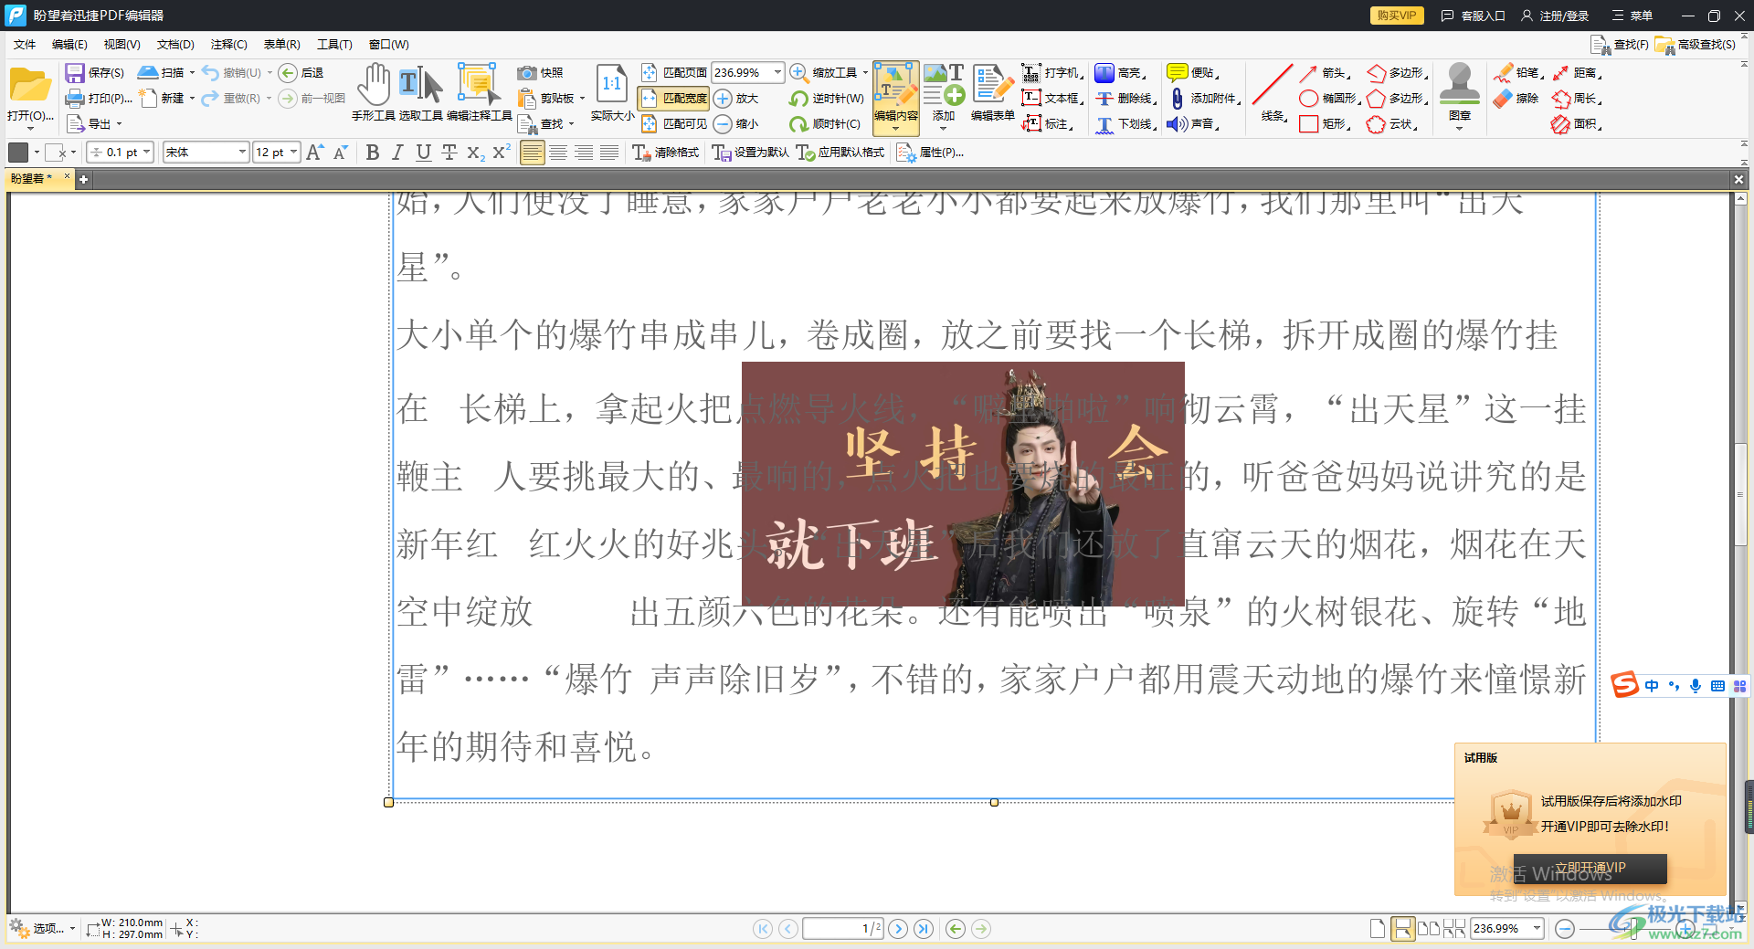This screenshot has width=1754, height=949.
Task: Click 清除格式 to clear formatting
Action: 665,153
